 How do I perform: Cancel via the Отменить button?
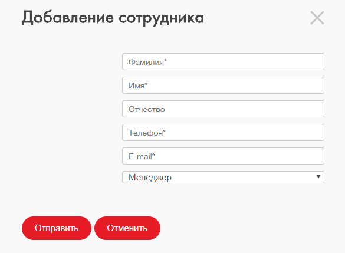pyautogui.click(x=127, y=228)
